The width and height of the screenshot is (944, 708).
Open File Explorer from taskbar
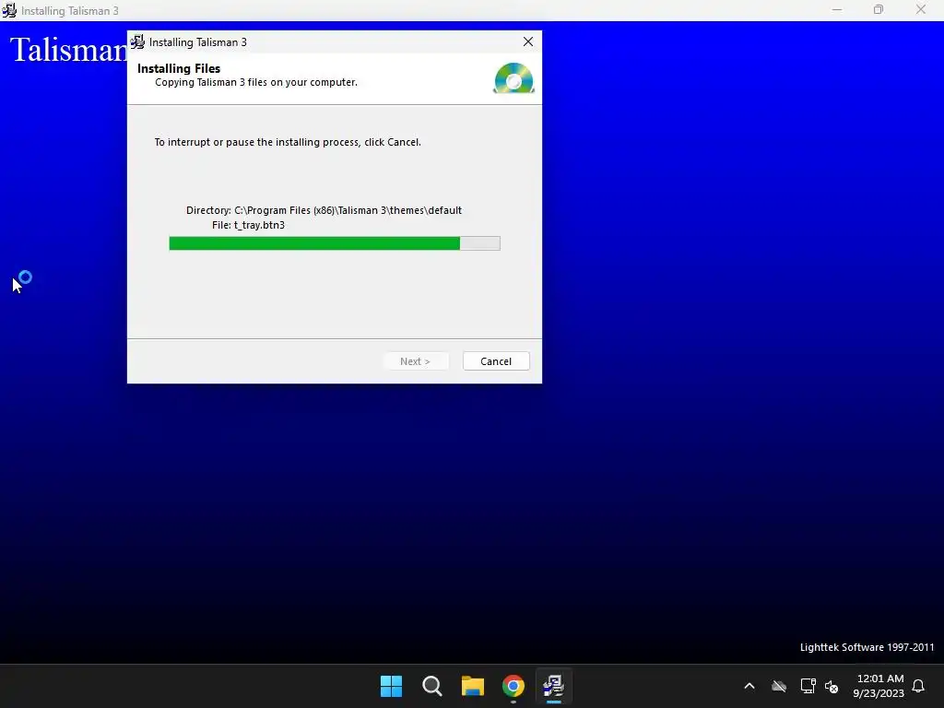(473, 686)
